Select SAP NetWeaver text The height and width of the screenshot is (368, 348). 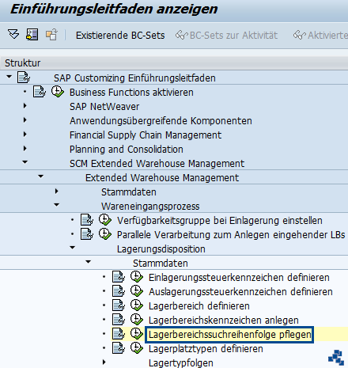104,107
